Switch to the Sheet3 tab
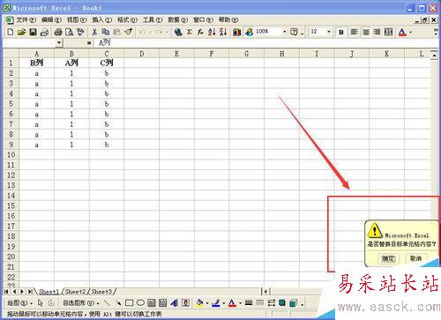 [x=101, y=292]
